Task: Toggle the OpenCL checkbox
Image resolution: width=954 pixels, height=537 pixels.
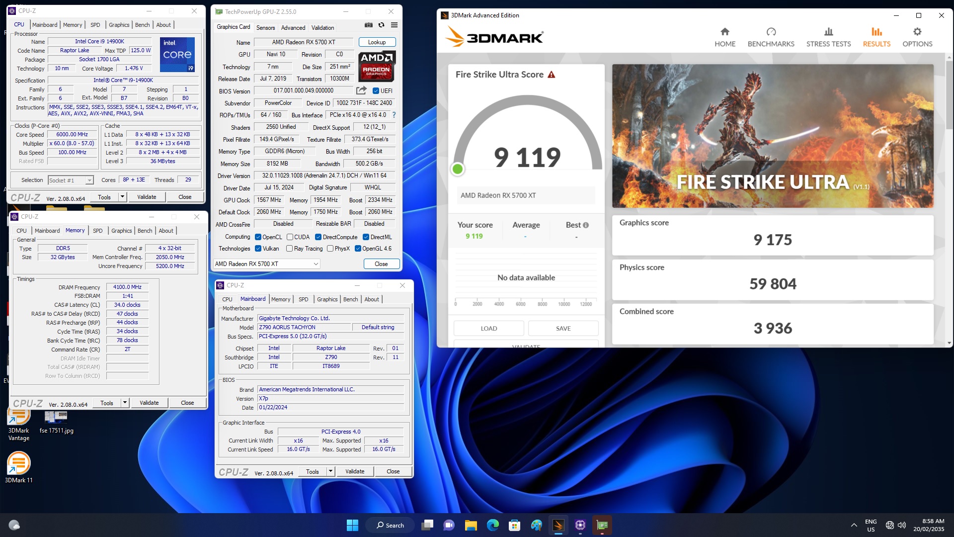Action: click(x=258, y=237)
